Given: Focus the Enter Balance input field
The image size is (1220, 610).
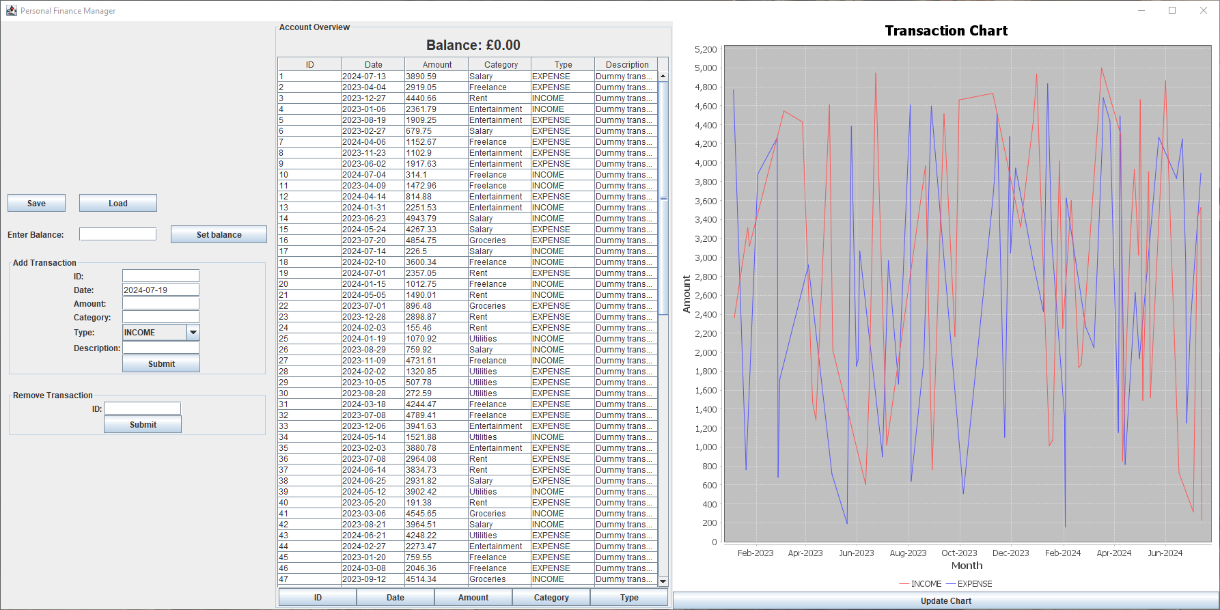Looking at the screenshot, I should [x=117, y=234].
